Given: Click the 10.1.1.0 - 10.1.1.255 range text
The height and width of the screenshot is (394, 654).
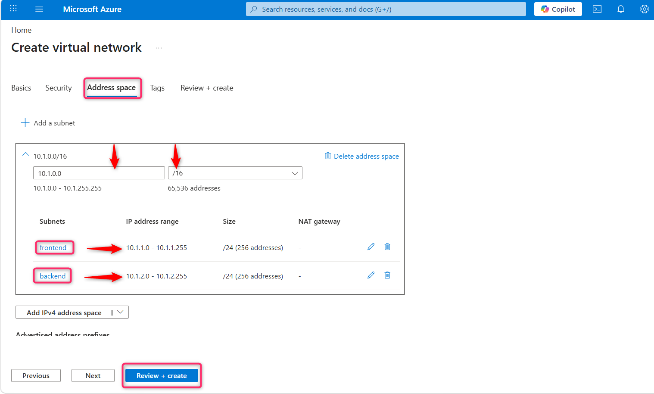Looking at the screenshot, I should 156,247.
